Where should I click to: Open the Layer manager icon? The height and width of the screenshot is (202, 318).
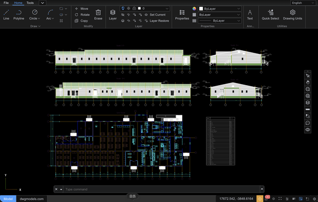pos(113,12)
